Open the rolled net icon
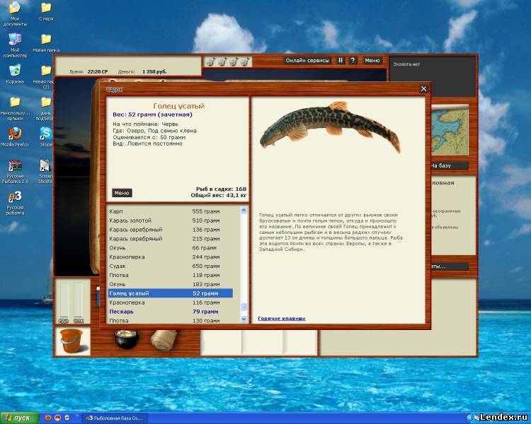The image size is (531, 424). (x=164, y=340)
